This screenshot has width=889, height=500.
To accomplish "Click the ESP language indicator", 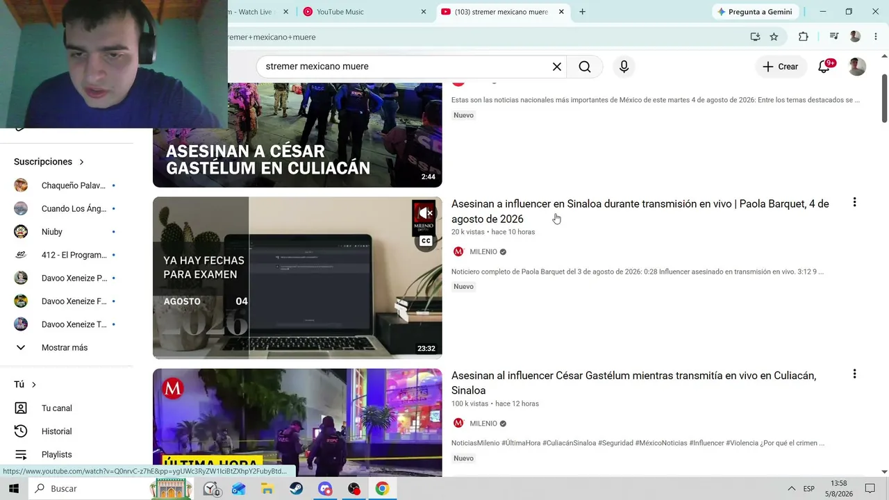I will click(808, 489).
